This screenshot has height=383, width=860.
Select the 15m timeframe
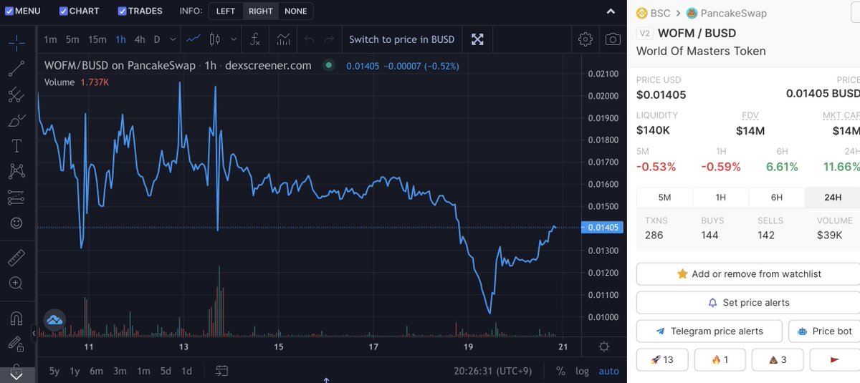(x=97, y=39)
